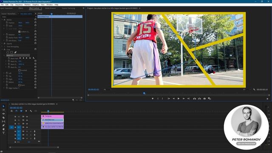The image size is (272, 153).
Task: Select the Track Select Forward tool
Action: [x=3, y=110]
